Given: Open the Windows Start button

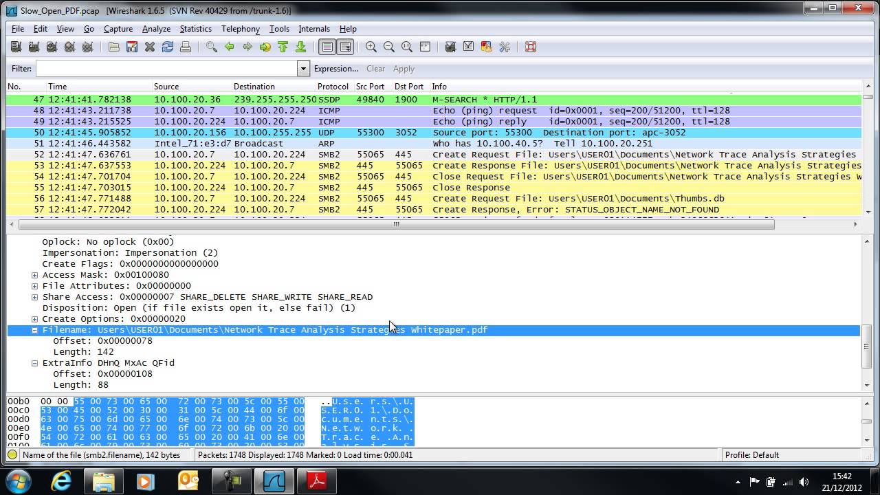Looking at the screenshot, I should tap(19, 481).
